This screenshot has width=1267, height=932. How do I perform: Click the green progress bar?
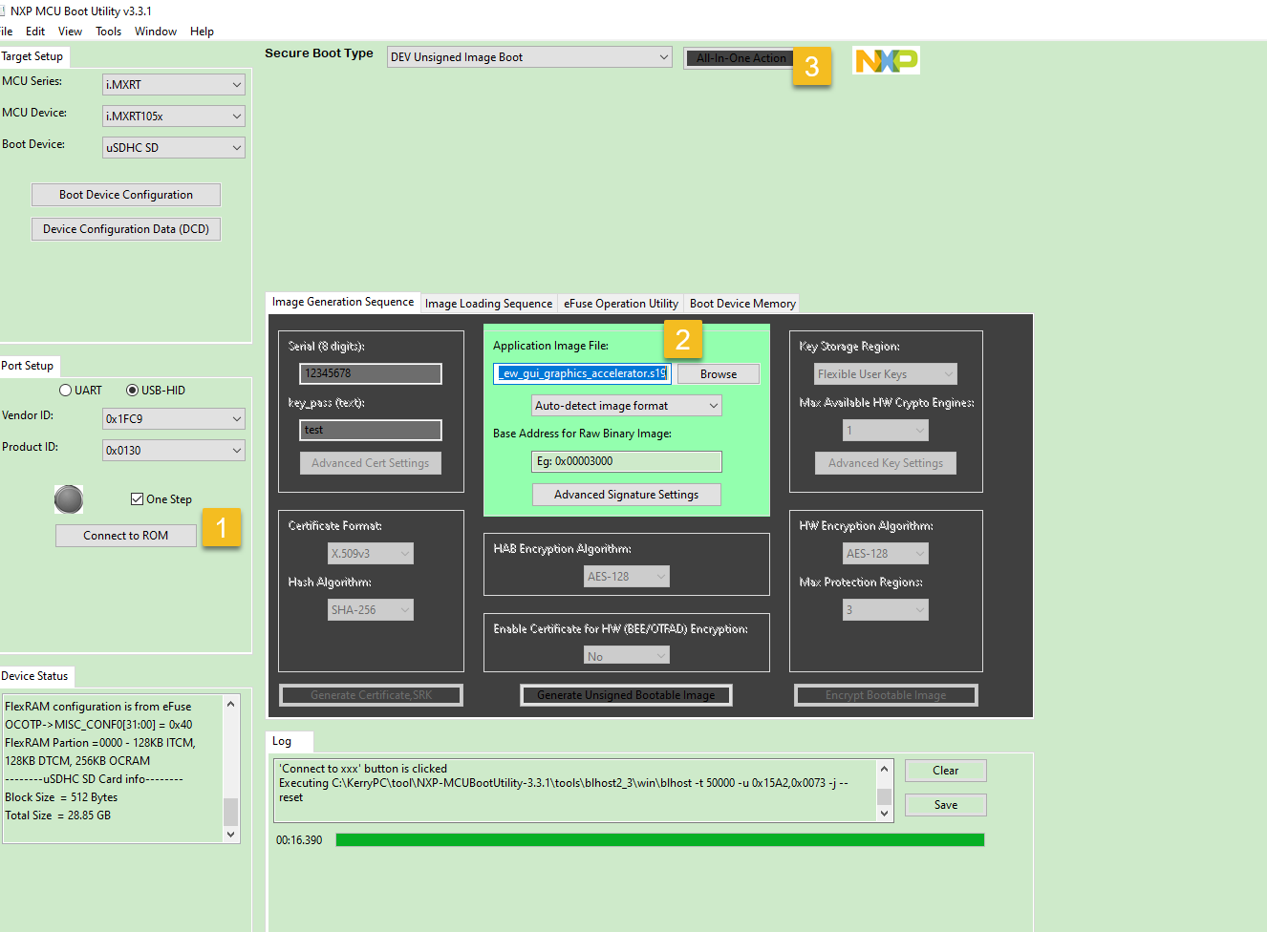tap(660, 840)
